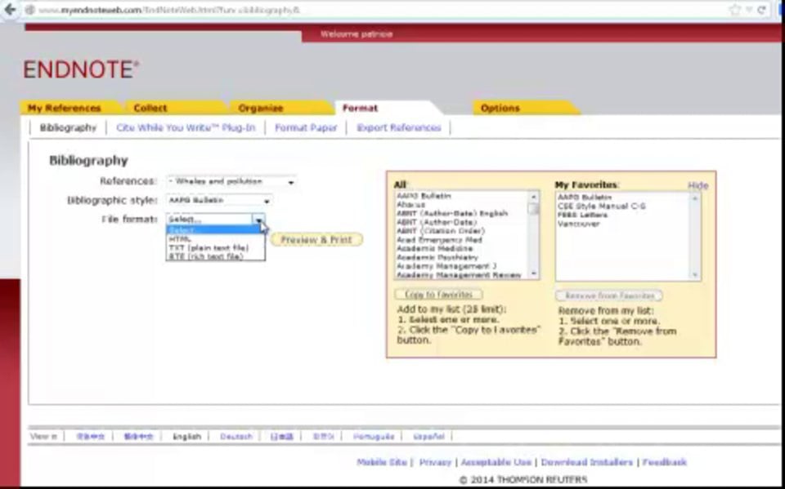Select ABNT (Author-Date) English in All list
The image size is (785, 489).
[451, 214]
